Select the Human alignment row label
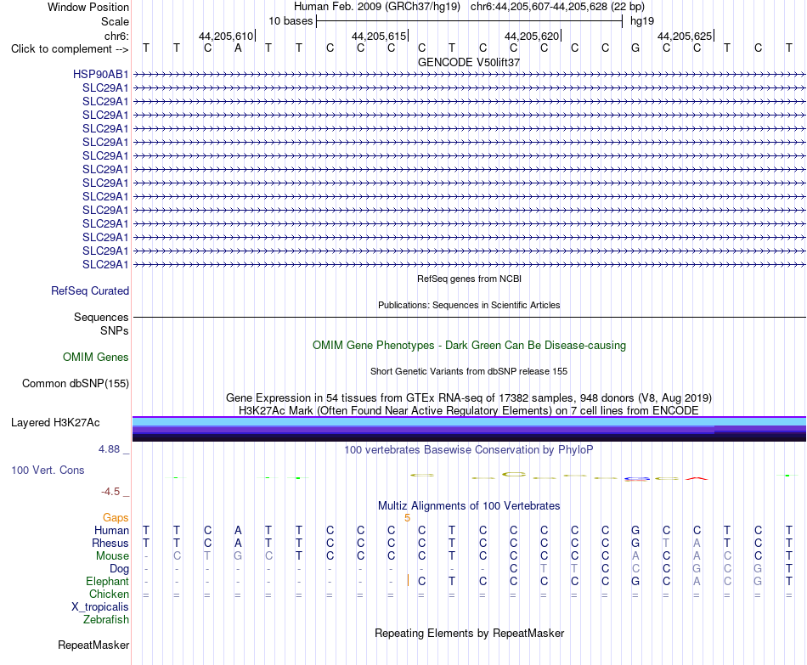This screenshot has width=807, height=665. (x=111, y=530)
